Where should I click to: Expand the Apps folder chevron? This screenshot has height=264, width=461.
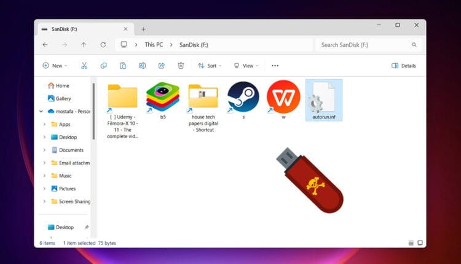point(44,124)
